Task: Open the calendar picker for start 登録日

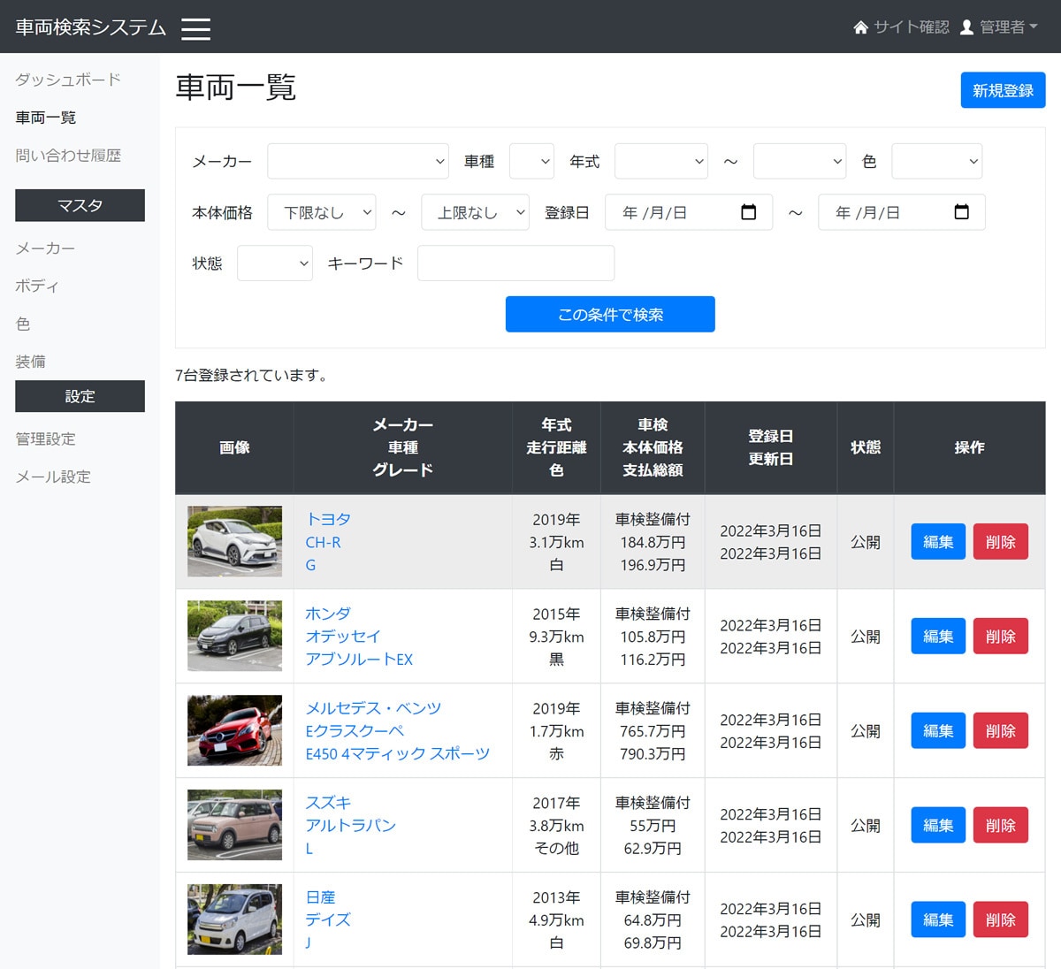Action: tap(748, 212)
